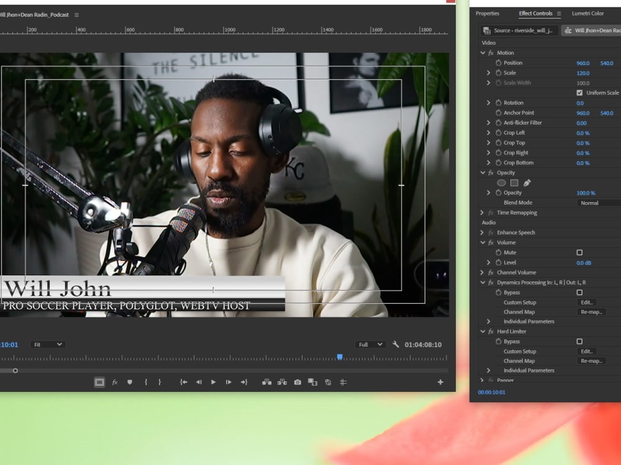Click the Scale value 120.0
Image resolution: width=621 pixels, height=465 pixels.
pos(583,73)
